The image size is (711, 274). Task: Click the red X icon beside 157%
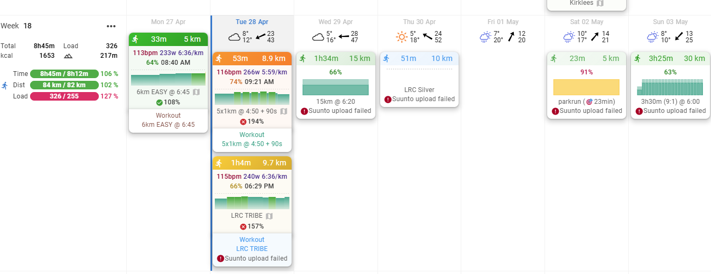tap(243, 226)
